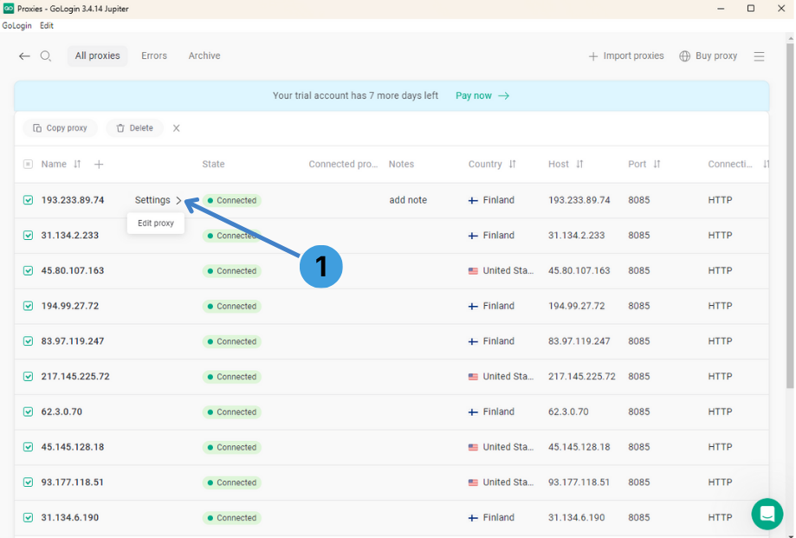Sort the Host column with its arrows
Screen dimensions: 796x538
(x=579, y=164)
